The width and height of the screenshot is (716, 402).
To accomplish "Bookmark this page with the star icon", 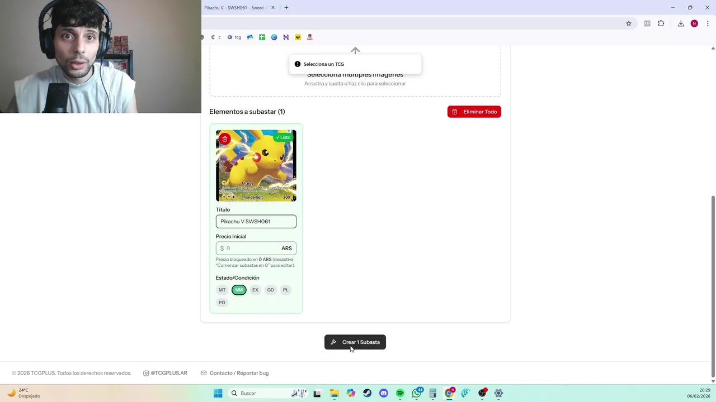I will pos(629,23).
